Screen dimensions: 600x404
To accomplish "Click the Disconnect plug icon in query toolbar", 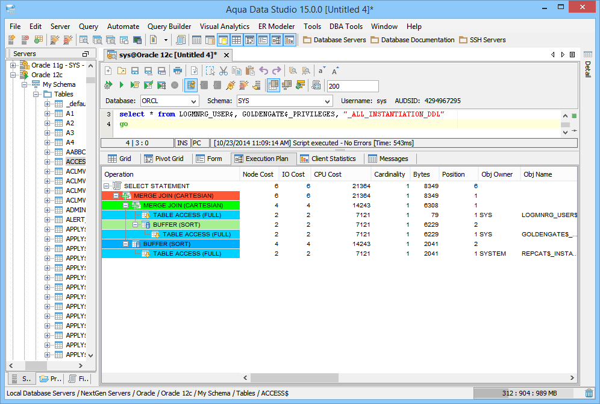I will pos(244,85).
